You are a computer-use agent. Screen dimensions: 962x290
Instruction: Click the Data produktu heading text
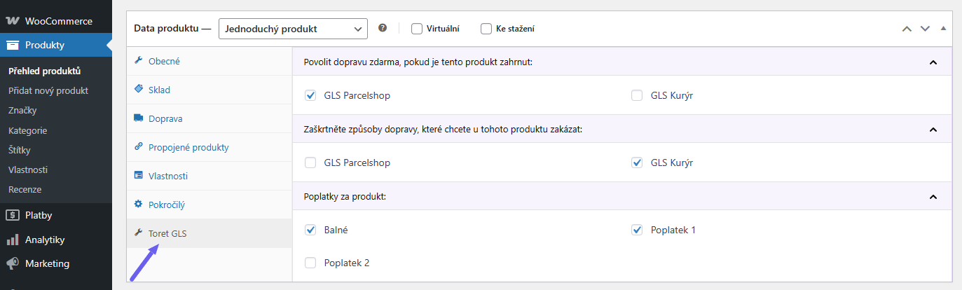pyautogui.click(x=172, y=29)
